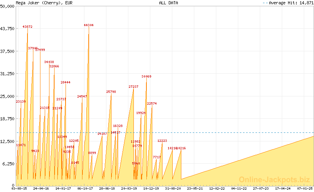Image resolution: width=314 pixels, height=192 pixels.
Task: Click the 44304 peak label
Action: point(89,25)
